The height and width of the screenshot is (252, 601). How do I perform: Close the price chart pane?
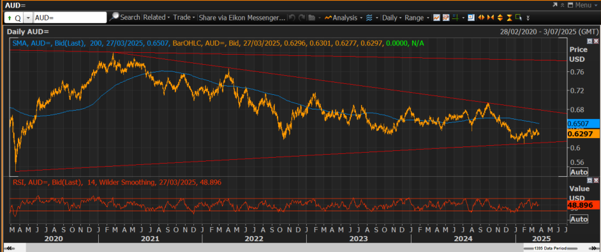point(595,41)
